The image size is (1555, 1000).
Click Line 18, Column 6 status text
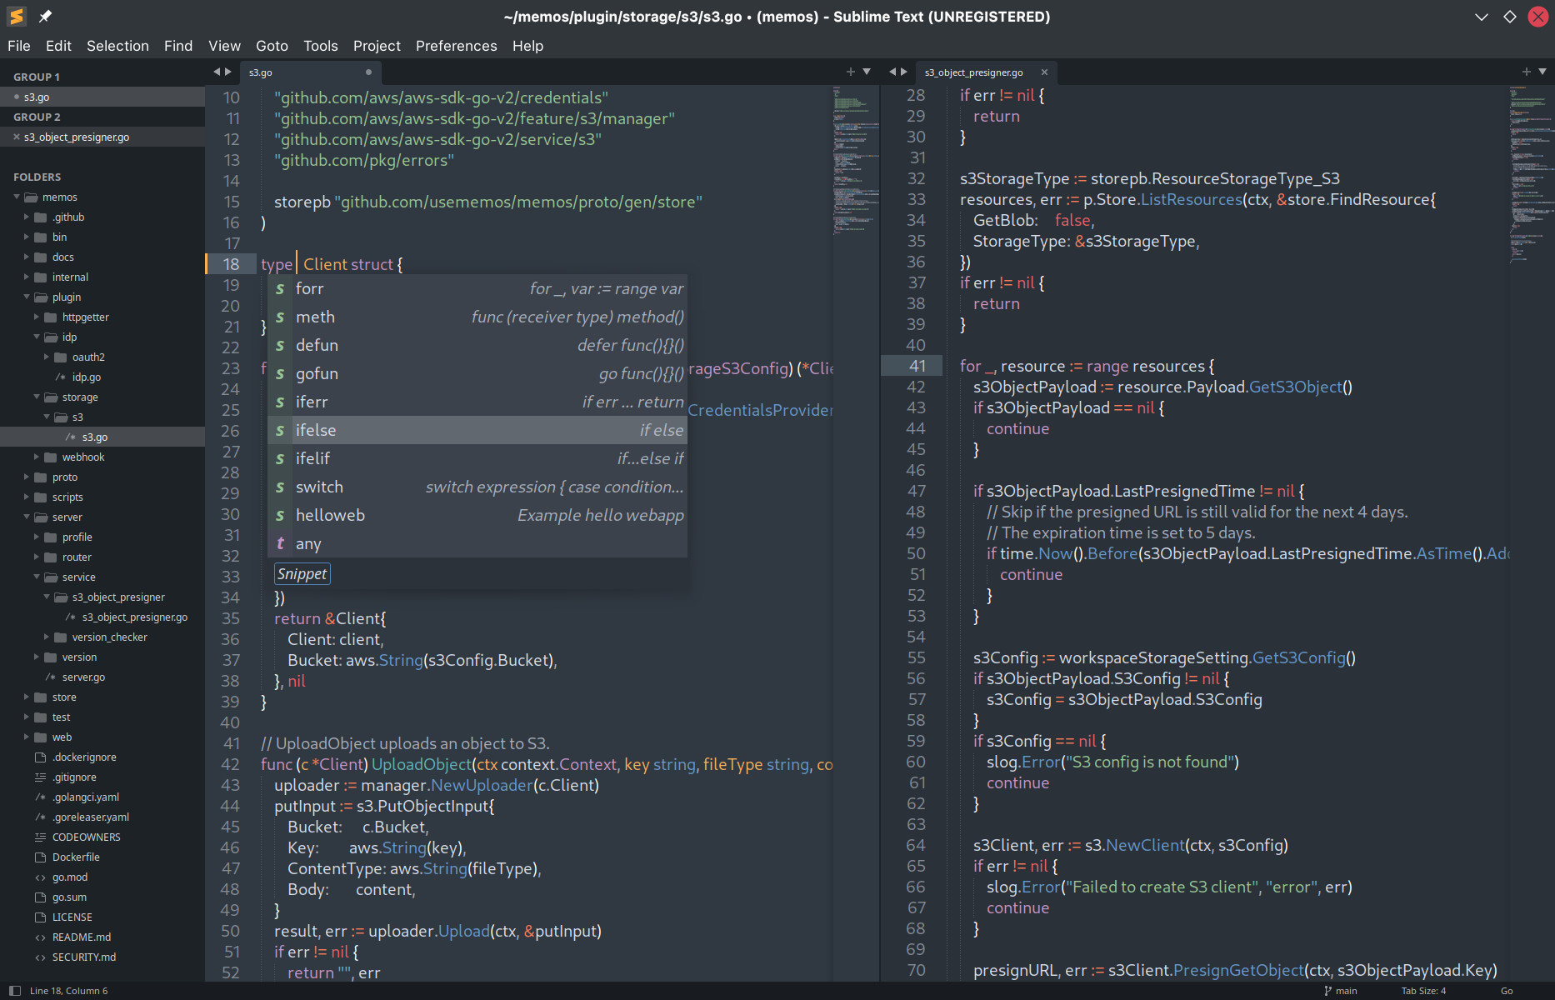pyautogui.click(x=69, y=991)
